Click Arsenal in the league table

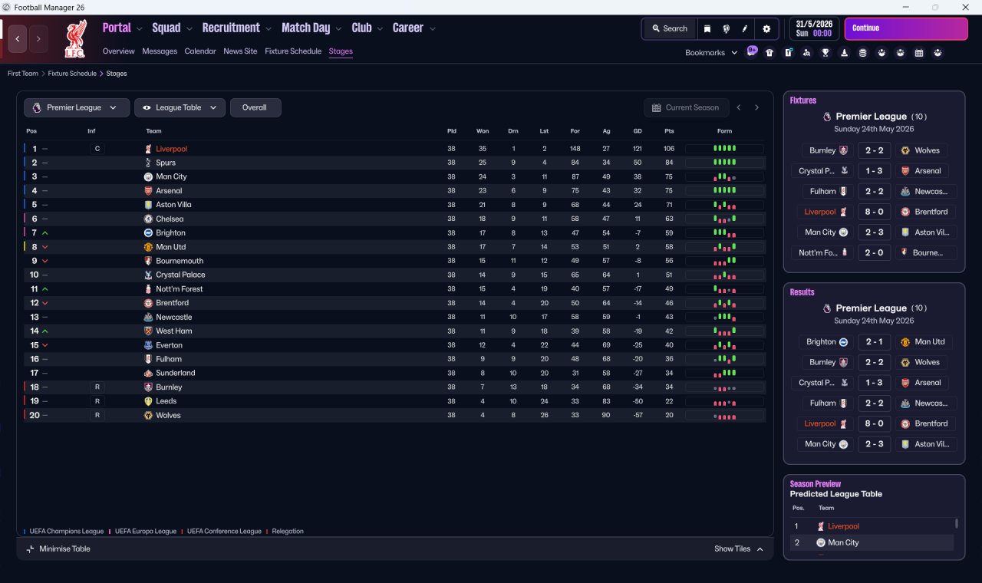point(169,191)
